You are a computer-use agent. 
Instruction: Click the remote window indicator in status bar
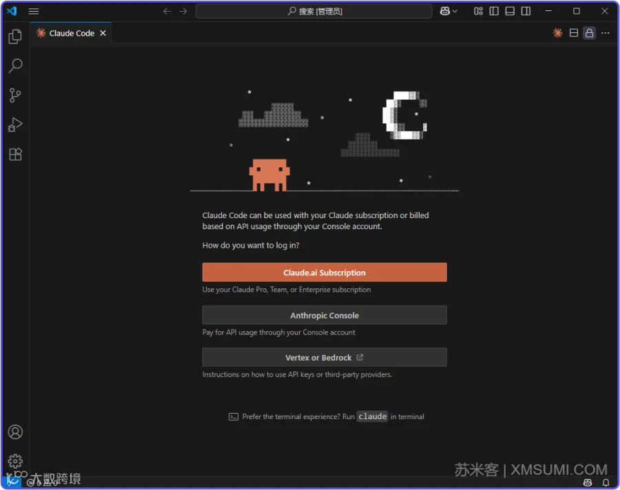click(12, 481)
